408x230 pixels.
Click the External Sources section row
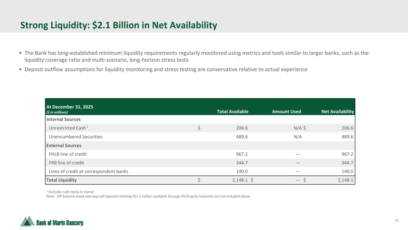pyautogui.click(x=64, y=146)
